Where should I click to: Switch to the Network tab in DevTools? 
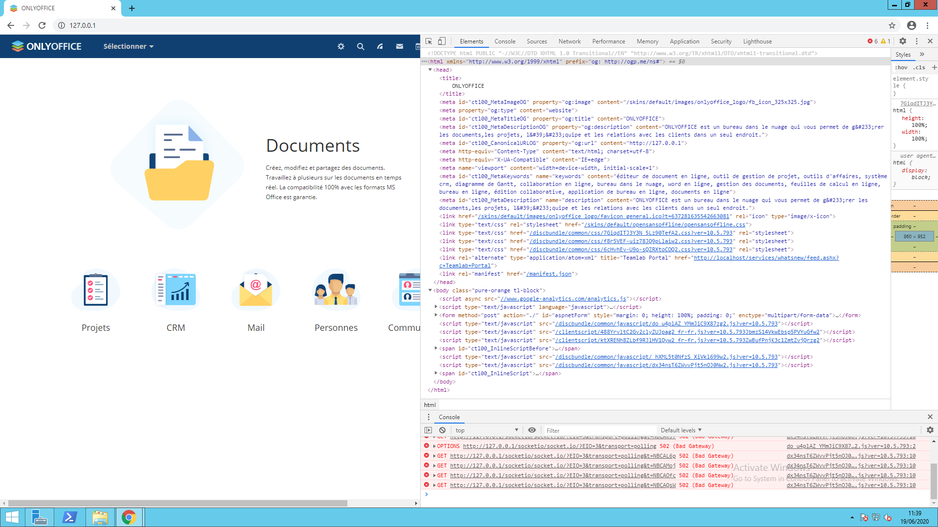click(x=569, y=41)
